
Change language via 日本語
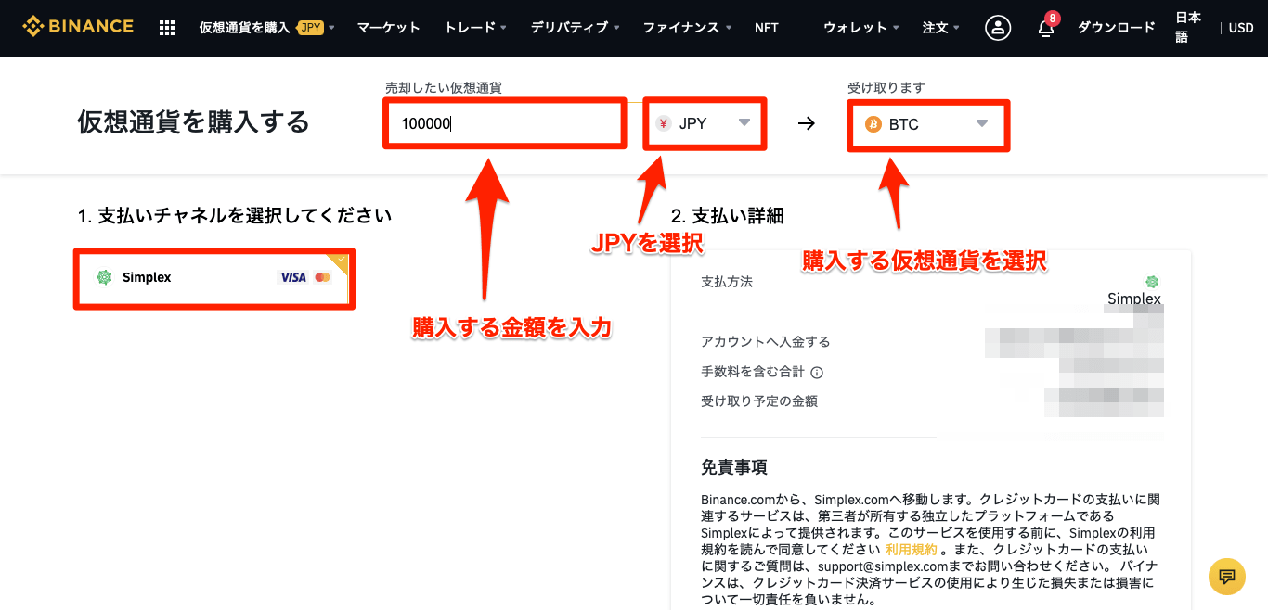(x=1187, y=27)
